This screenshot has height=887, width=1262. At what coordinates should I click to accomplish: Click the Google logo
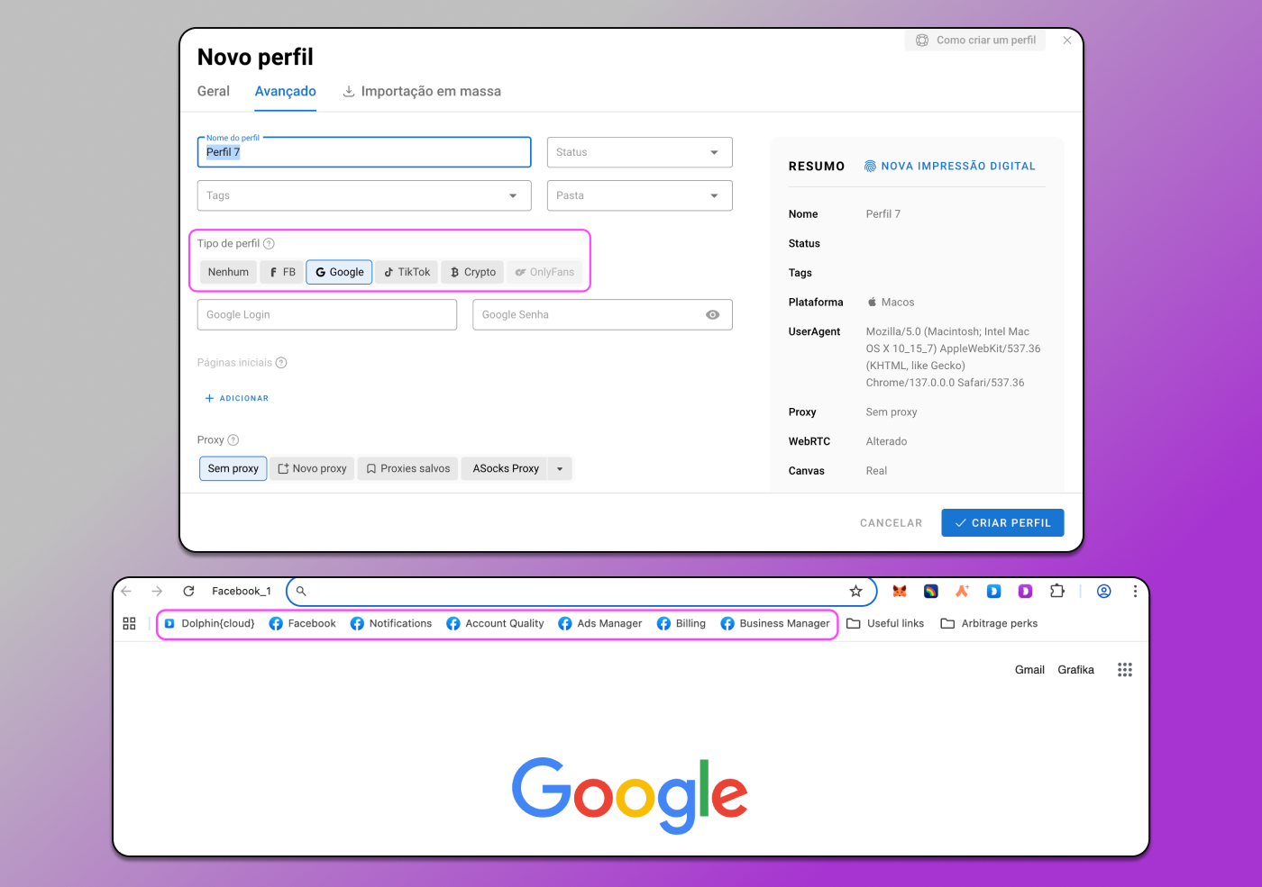click(629, 794)
